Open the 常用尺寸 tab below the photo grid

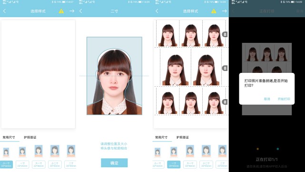(x=161, y=137)
